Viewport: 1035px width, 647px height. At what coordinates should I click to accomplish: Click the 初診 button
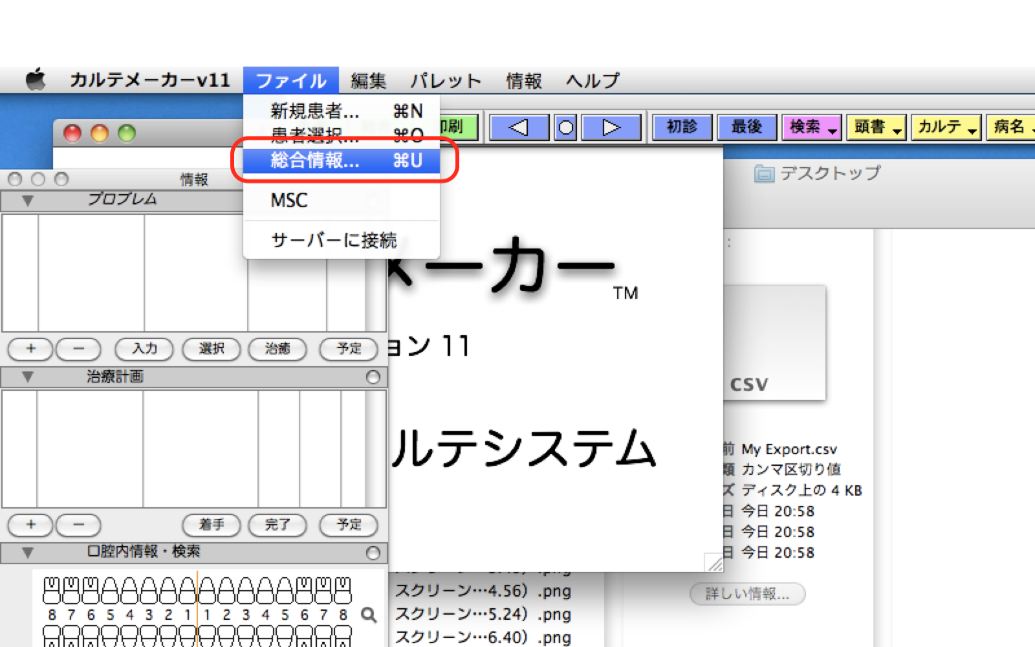(682, 127)
